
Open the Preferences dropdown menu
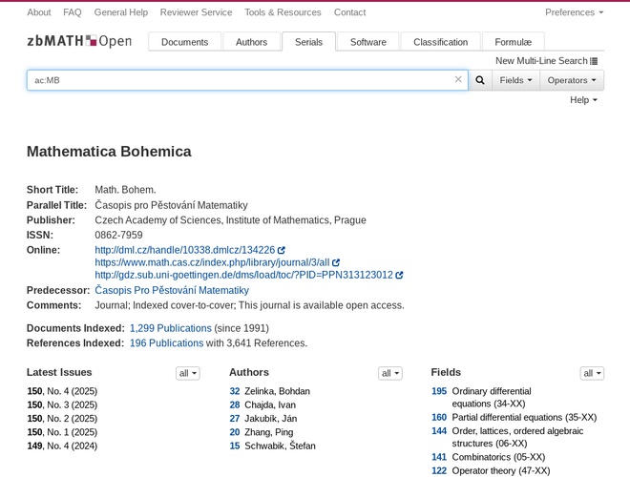tap(574, 12)
